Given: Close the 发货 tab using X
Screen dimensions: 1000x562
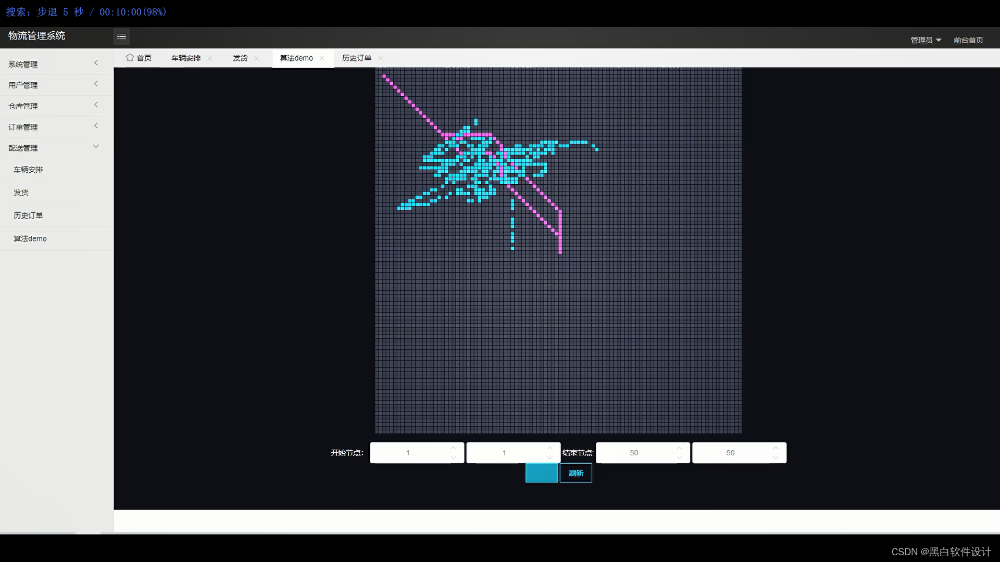Looking at the screenshot, I should click(257, 58).
